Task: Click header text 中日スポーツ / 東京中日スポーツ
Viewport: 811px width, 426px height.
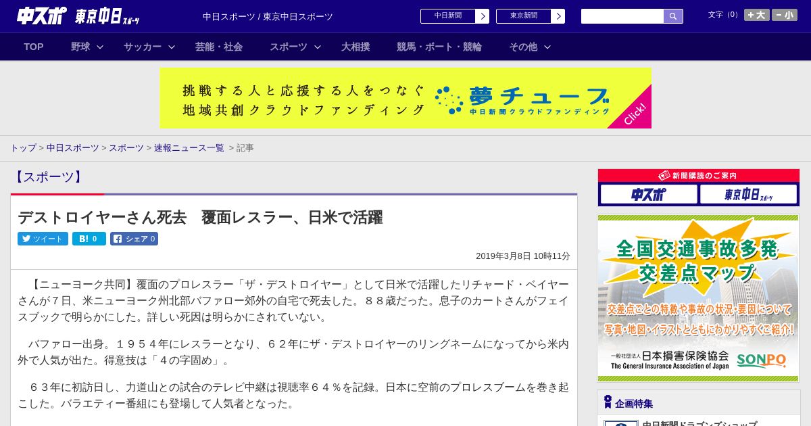Action: [x=268, y=16]
